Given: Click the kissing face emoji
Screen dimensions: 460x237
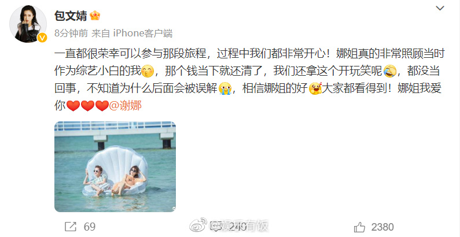Looking at the screenshot, I should [x=148, y=71].
